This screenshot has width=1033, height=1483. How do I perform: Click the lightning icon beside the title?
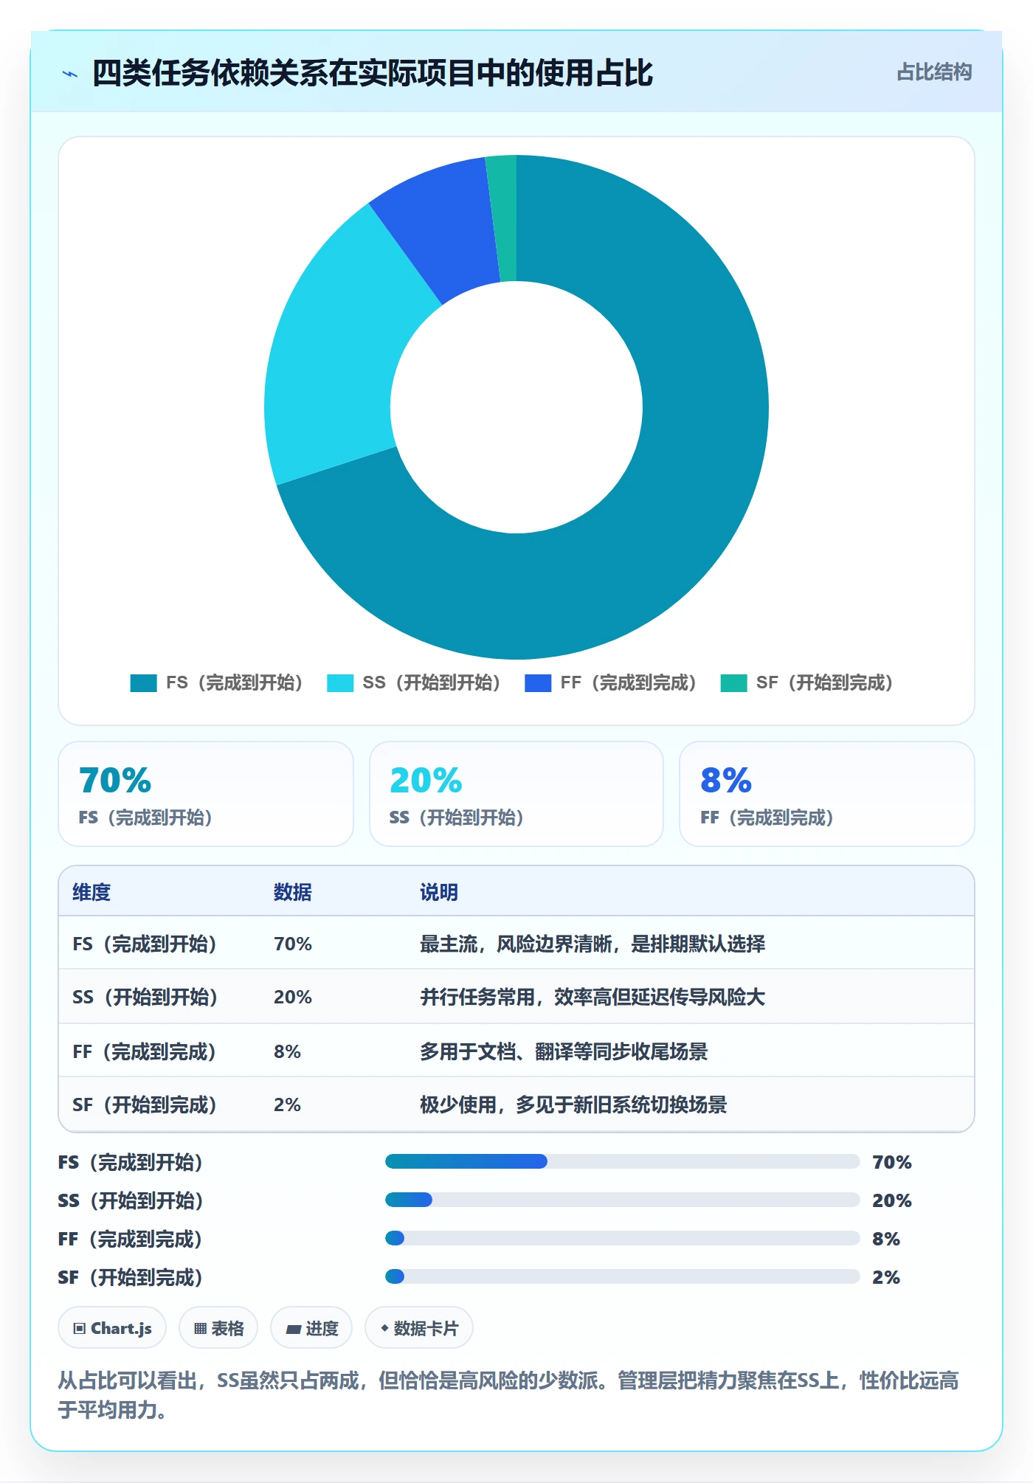coord(70,74)
